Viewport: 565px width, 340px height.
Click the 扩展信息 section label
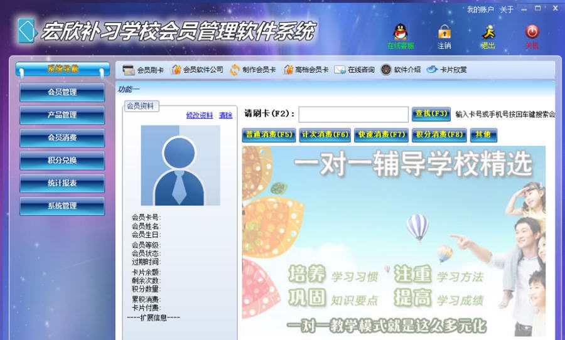(x=154, y=317)
